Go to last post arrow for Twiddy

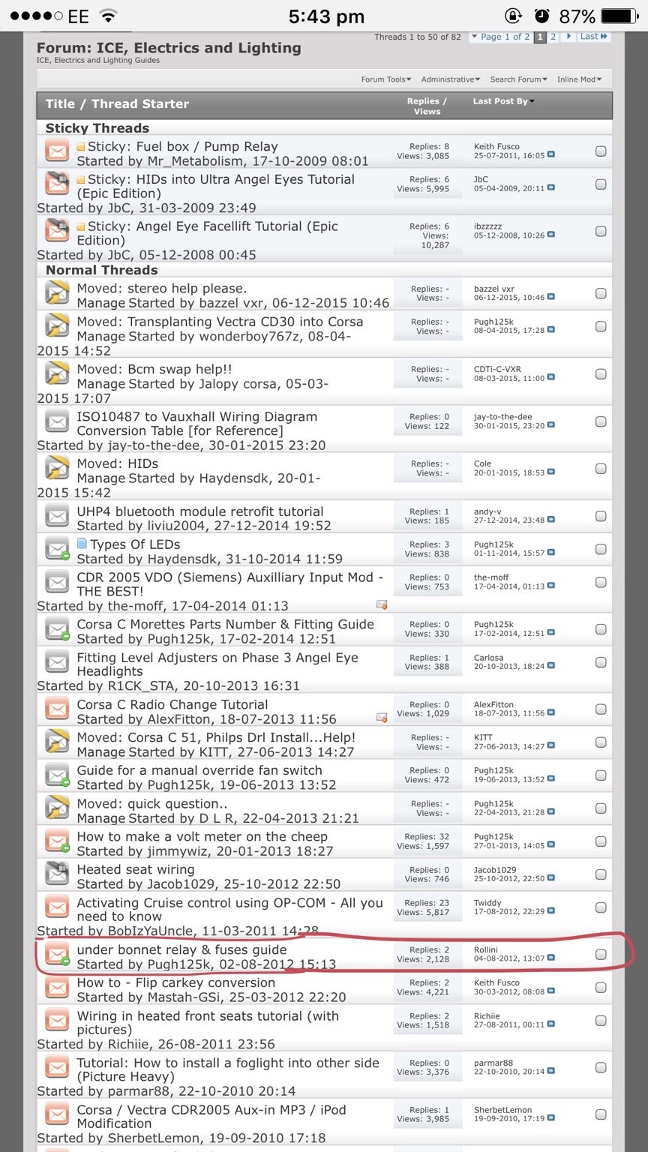551,912
